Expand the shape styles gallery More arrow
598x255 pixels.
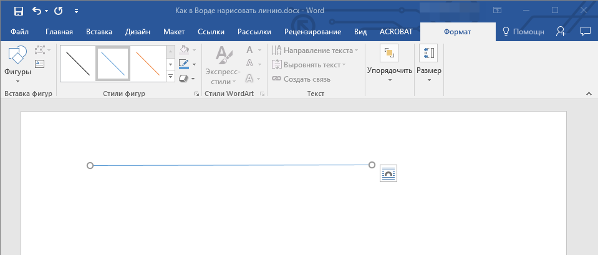171,77
